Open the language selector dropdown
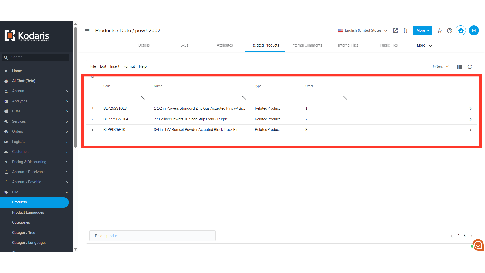The image size is (485, 273). pos(362,31)
